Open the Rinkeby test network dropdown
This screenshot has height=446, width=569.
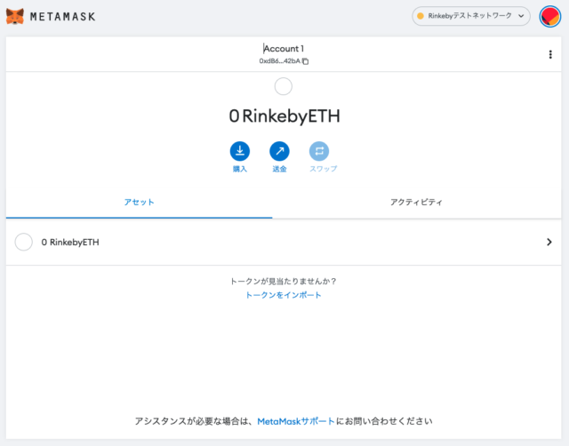click(x=471, y=16)
